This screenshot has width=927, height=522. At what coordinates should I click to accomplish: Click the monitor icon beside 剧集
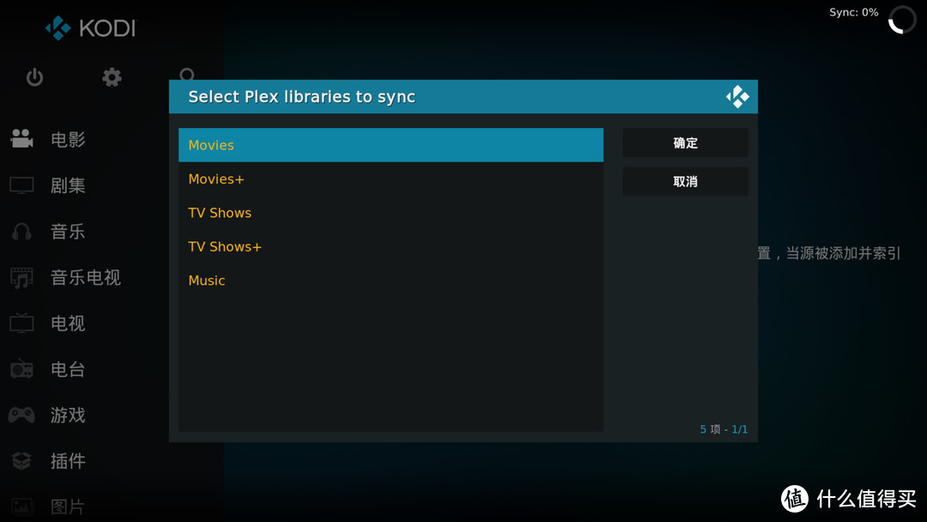coord(21,185)
